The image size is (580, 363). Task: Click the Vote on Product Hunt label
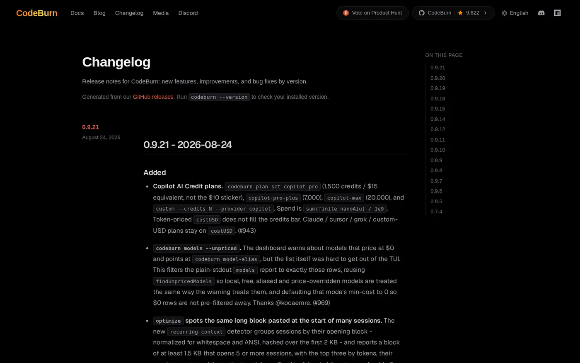click(377, 13)
